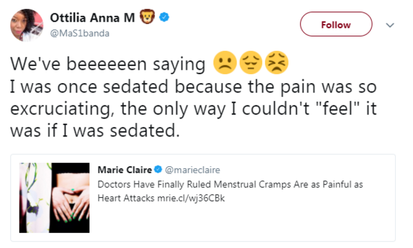Click the lion emoji beside the name
Screen dimensions: 413x248
tap(147, 16)
